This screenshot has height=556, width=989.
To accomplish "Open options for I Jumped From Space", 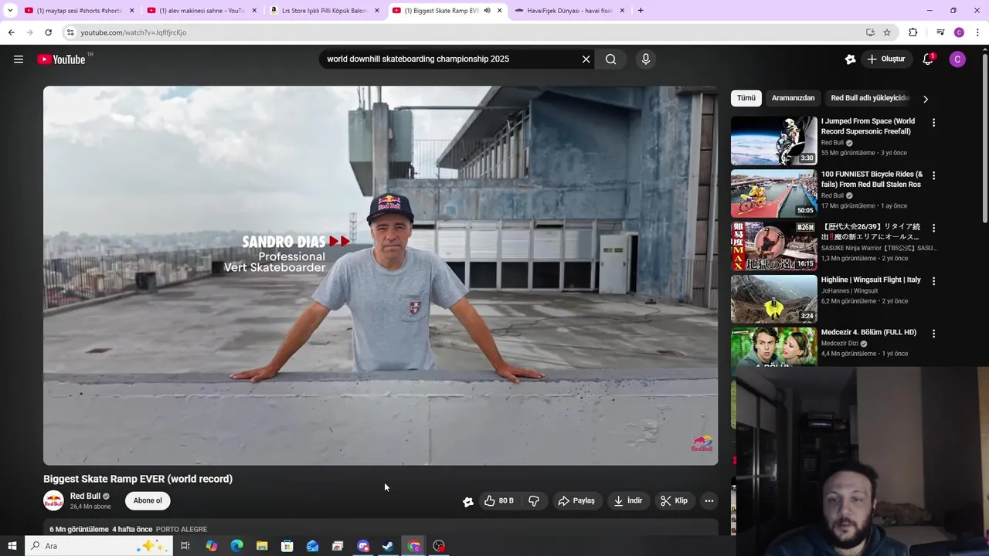I will click(933, 123).
